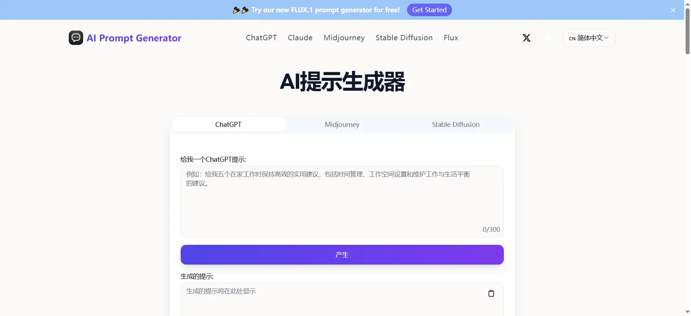Click the 生成的提示: label
The height and width of the screenshot is (316, 691).
(197, 276)
